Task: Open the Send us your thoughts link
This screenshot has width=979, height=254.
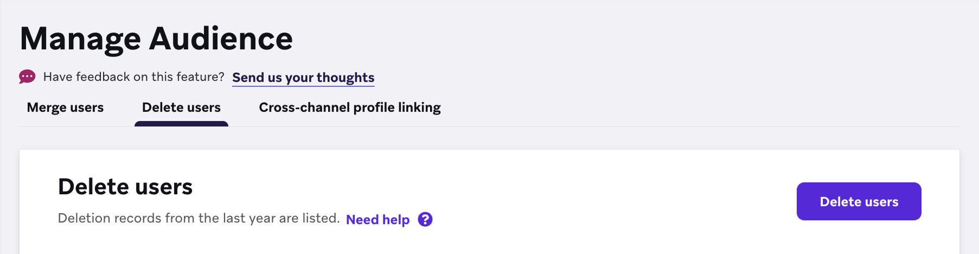Action: [303, 78]
